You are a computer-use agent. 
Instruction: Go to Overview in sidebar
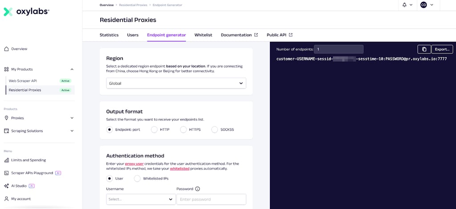click(19, 49)
